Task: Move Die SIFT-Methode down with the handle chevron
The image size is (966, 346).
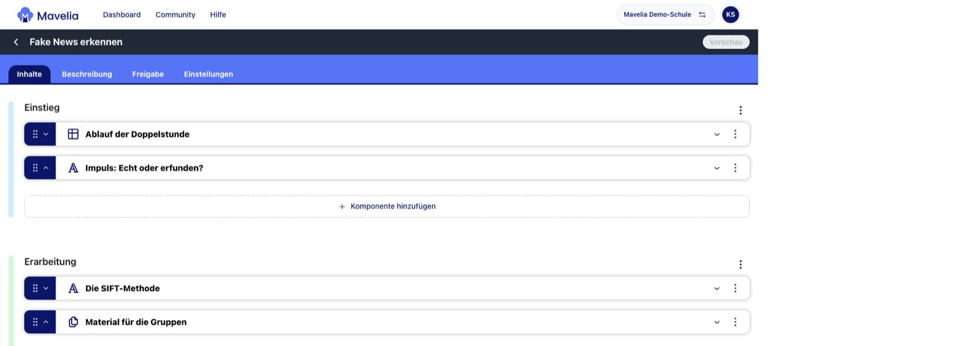Action: [46, 288]
